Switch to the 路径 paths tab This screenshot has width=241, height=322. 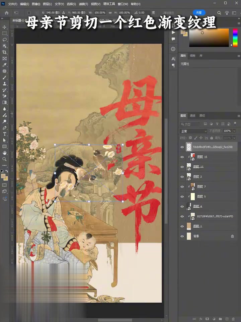coord(202,116)
